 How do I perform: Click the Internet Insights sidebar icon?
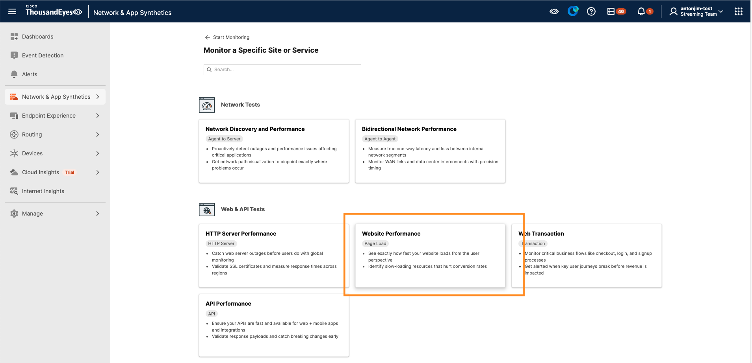click(x=14, y=191)
